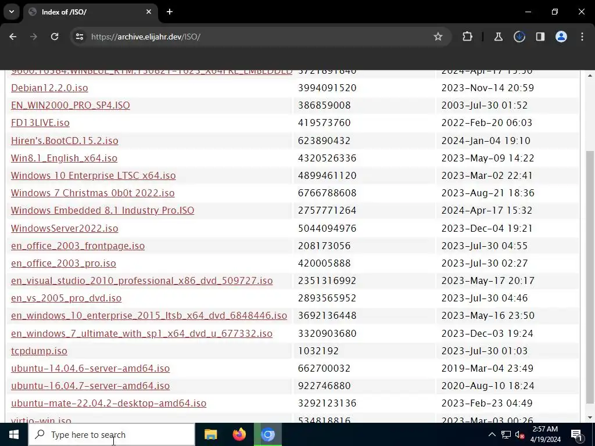Screen dimensions: 595x446
Task: Click the muted volume tray icon
Action: pos(519,434)
